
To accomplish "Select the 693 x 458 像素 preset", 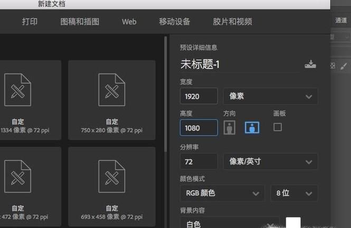I will coord(112,186).
